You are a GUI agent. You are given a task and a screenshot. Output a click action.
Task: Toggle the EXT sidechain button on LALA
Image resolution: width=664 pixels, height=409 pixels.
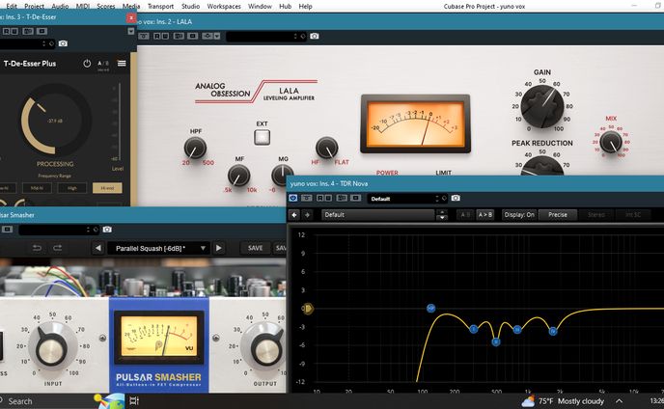[x=263, y=137]
